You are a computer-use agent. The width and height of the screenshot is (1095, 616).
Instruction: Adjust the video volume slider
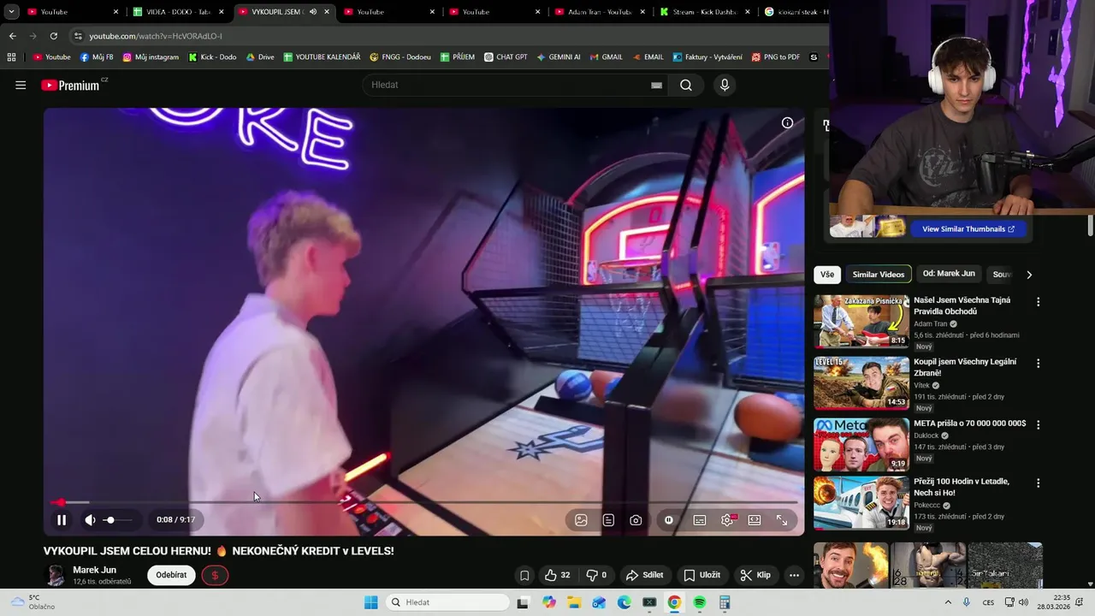pyautogui.click(x=118, y=519)
